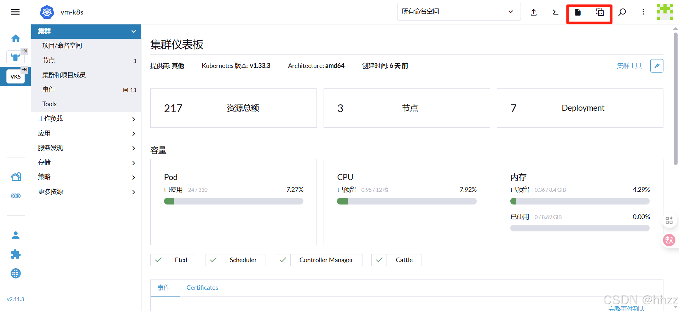Screen dimensions: 679x311
Task: Click the pink translate floating icon
Action: [x=669, y=240]
